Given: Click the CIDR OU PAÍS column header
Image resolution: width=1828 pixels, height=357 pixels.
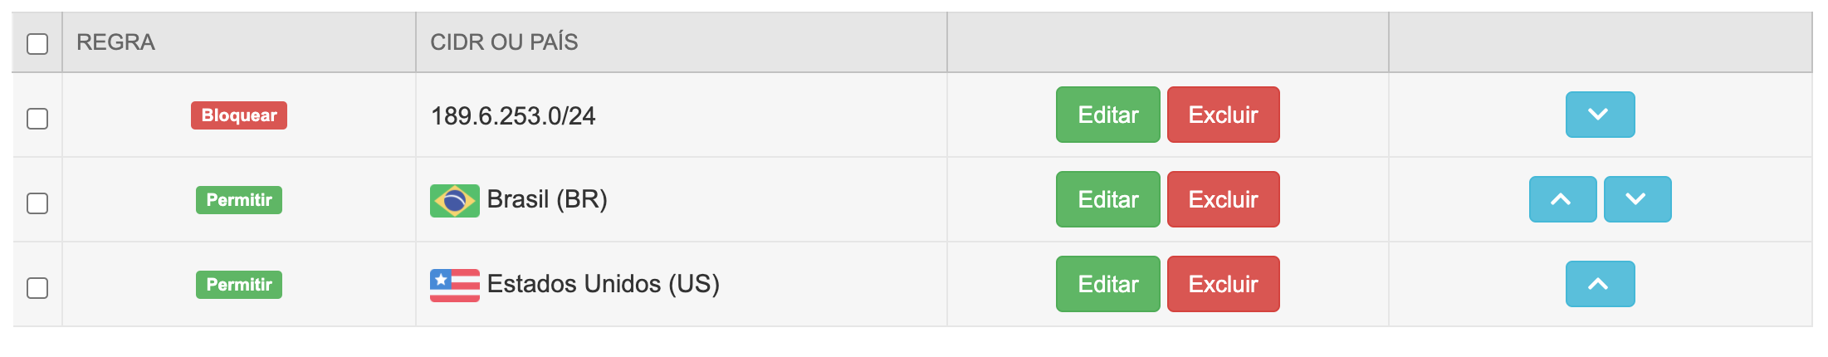Looking at the screenshot, I should pyautogui.click(x=504, y=42).
